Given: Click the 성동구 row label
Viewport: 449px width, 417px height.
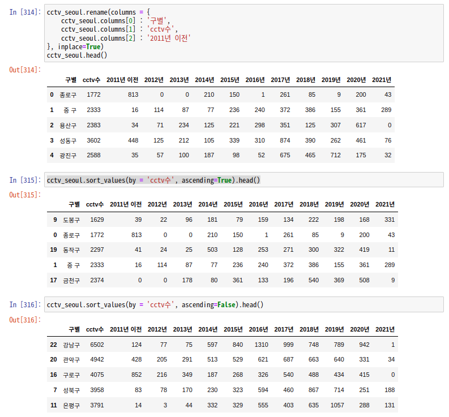Looking at the screenshot, I should click(x=68, y=140).
